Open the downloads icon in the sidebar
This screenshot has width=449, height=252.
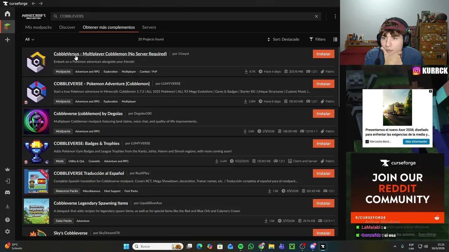7,206
